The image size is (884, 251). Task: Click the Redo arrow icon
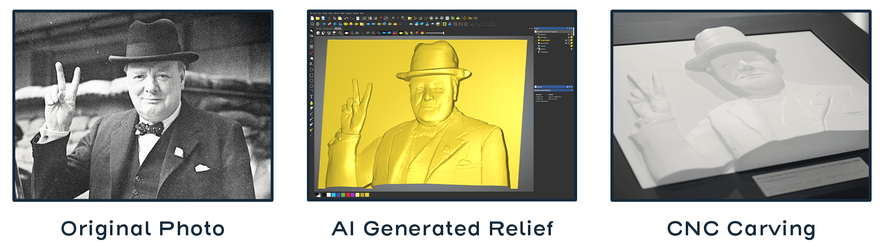352,18
